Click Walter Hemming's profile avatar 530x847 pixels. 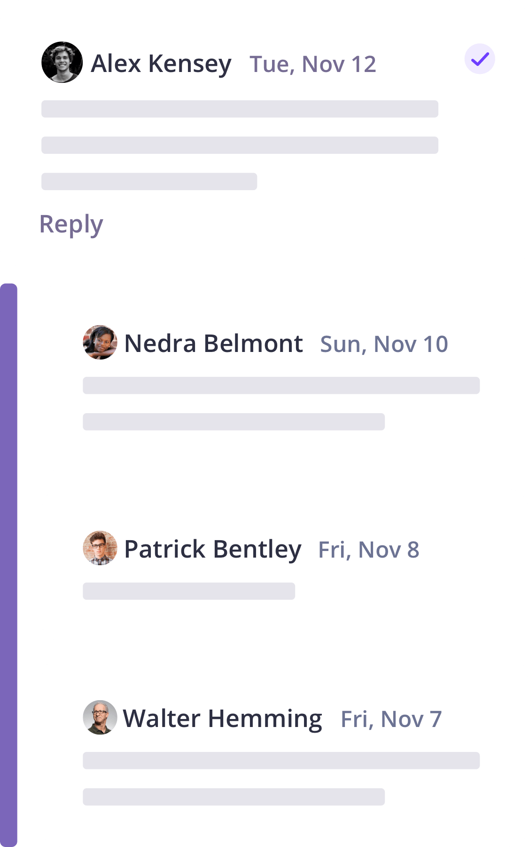(100, 718)
